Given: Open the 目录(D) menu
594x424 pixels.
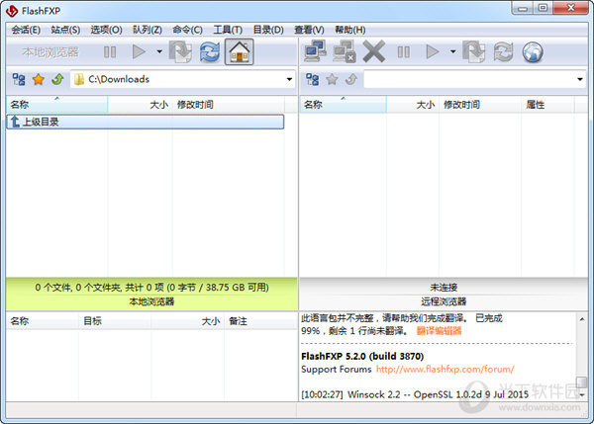Looking at the screenshot, I should 268,30.
